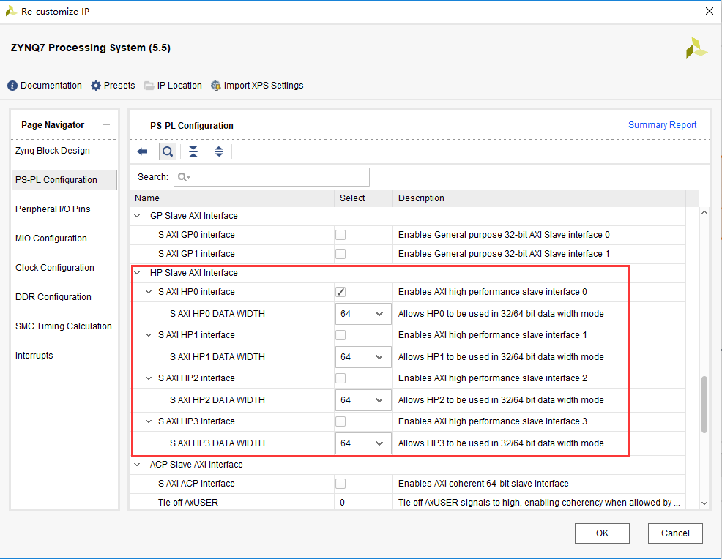The height and width of the screenshot is (559, 722).
Task: Select the Tie off AxUSER row label
Action: pyautogui.click(x=188, y=503)
